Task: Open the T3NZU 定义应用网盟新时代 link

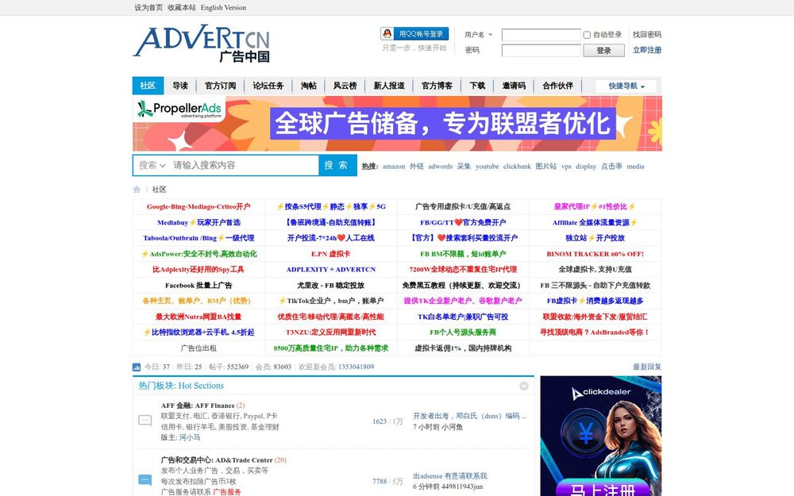Action: click(x=330, y=332)
